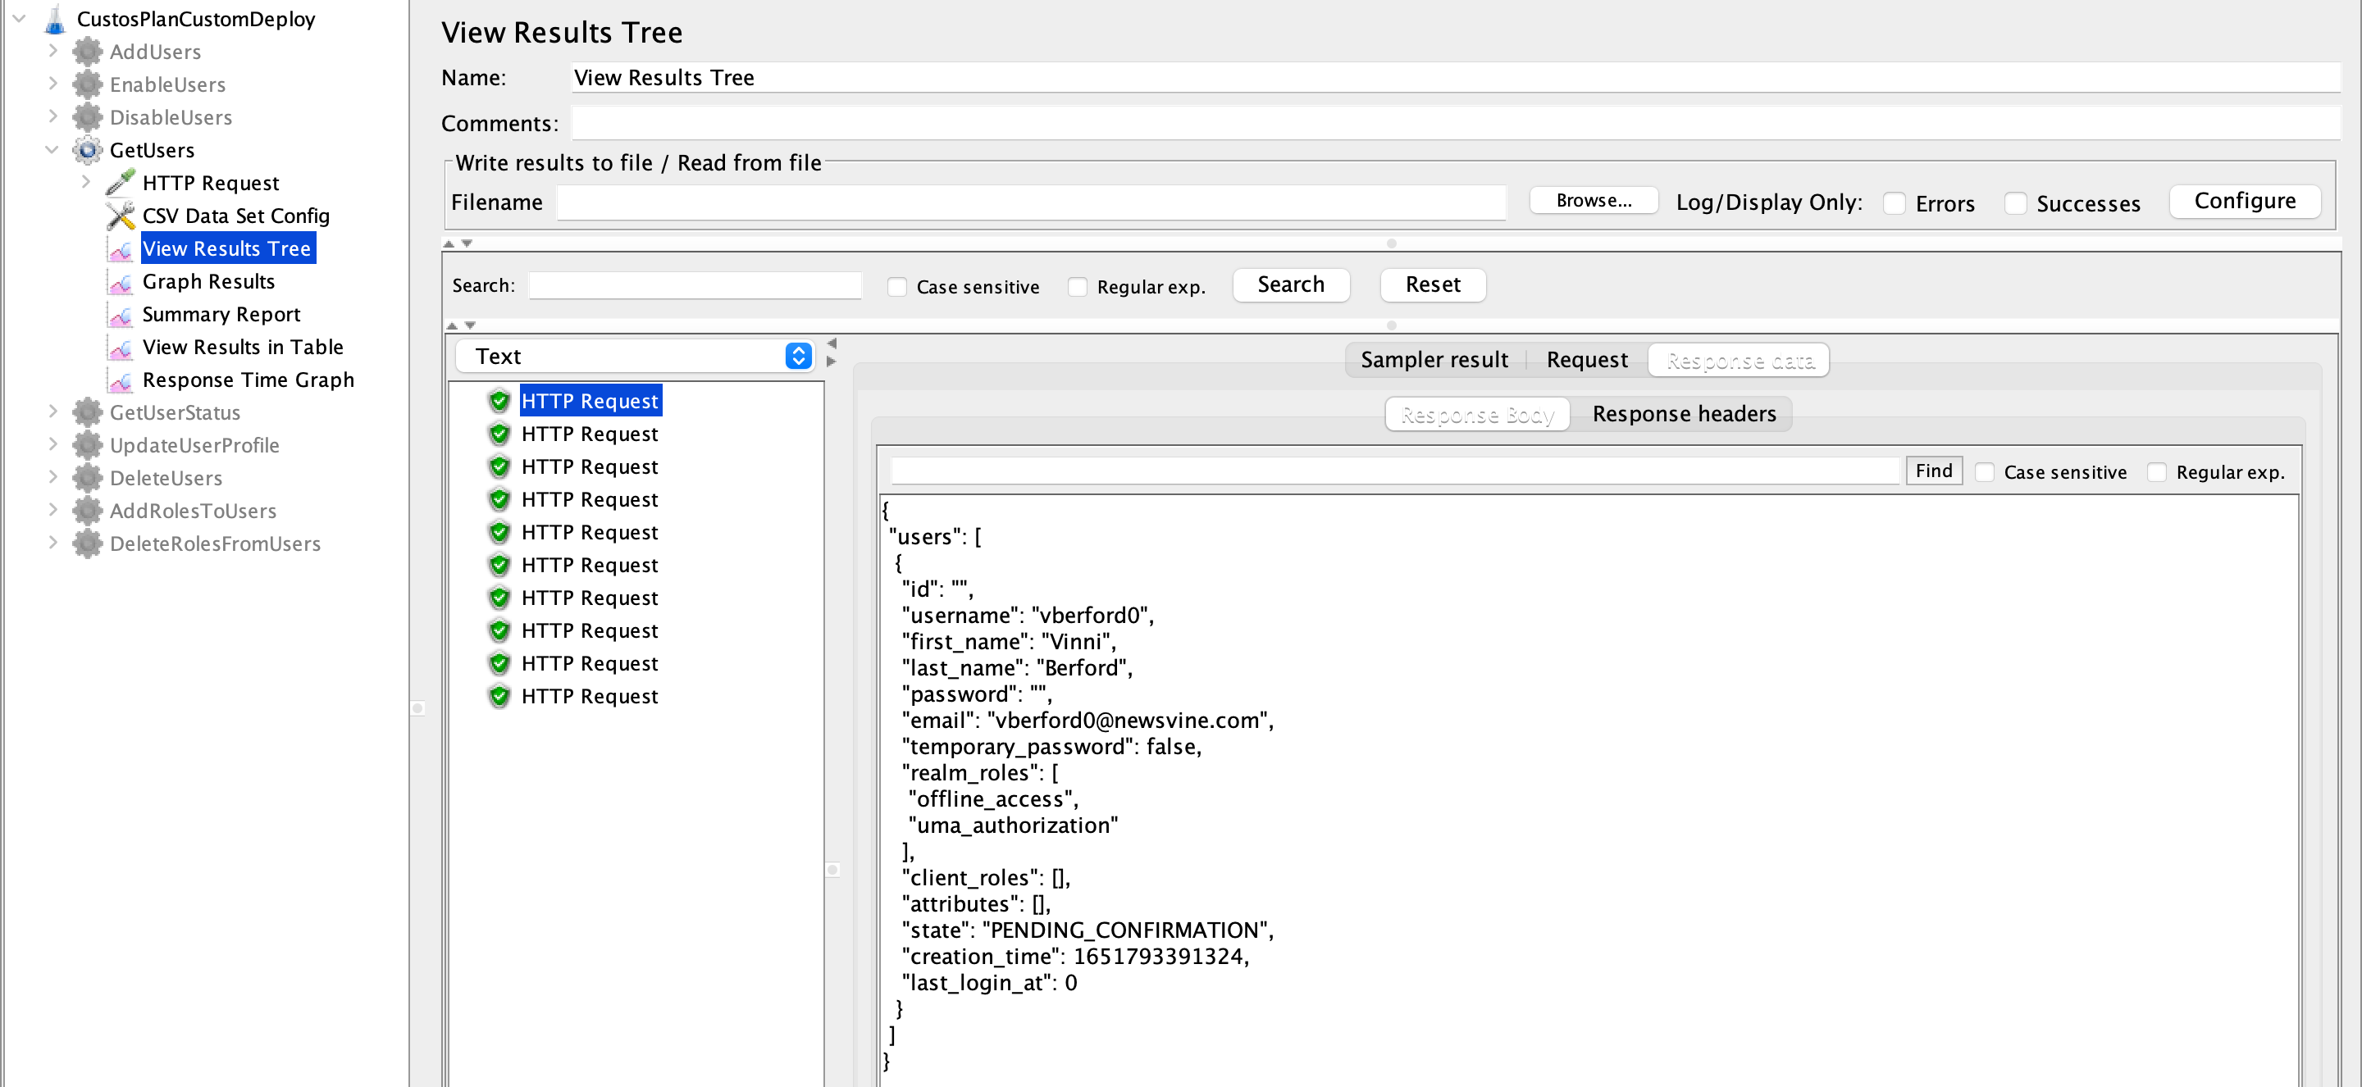Click the CustosPlanCustomDeploy test plan flask icon

[55, 19]
